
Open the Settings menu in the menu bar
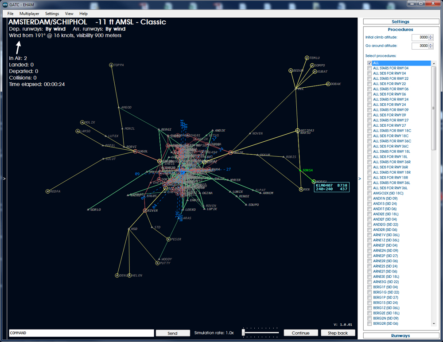coord(52,14)
